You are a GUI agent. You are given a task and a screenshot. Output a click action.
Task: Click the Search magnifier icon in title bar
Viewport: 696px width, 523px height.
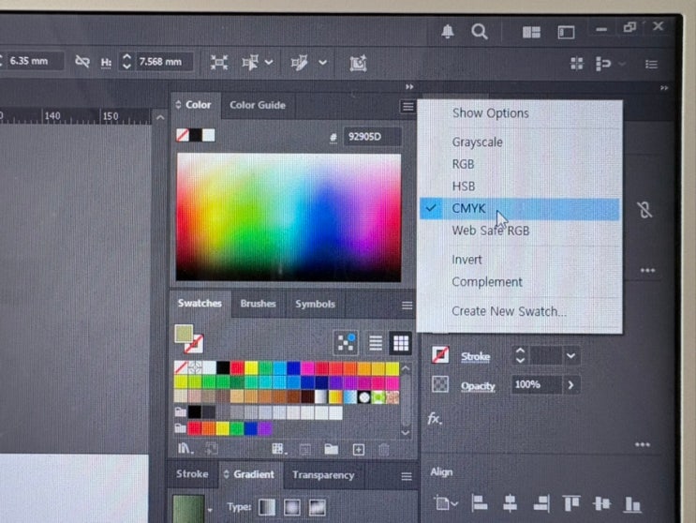pyautogui.click(x=479, y=32)
